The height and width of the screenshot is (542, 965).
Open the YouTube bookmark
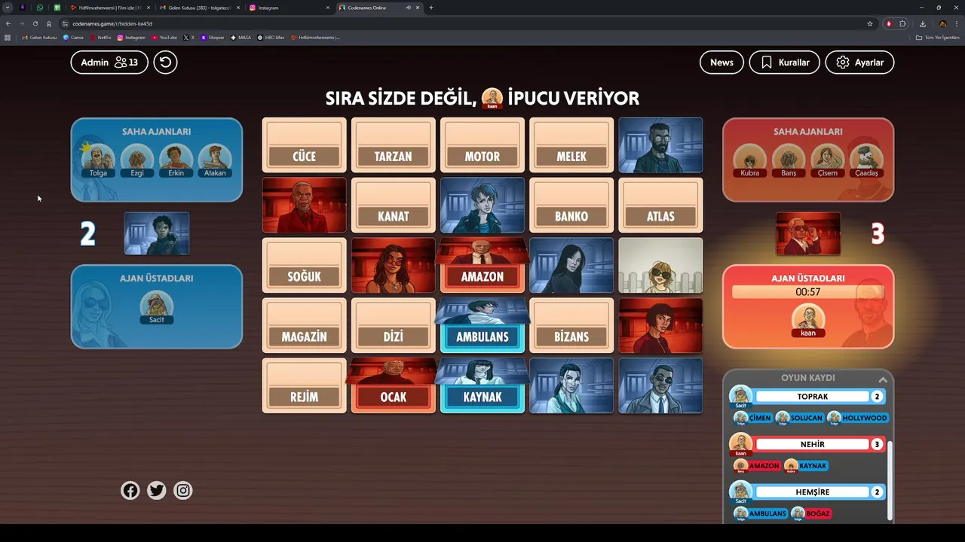[164, 37]
